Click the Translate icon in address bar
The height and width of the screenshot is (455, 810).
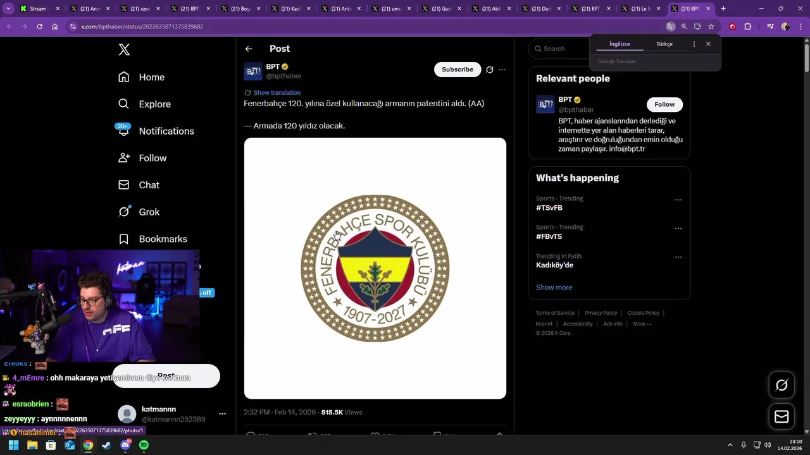tap(670, 27)
